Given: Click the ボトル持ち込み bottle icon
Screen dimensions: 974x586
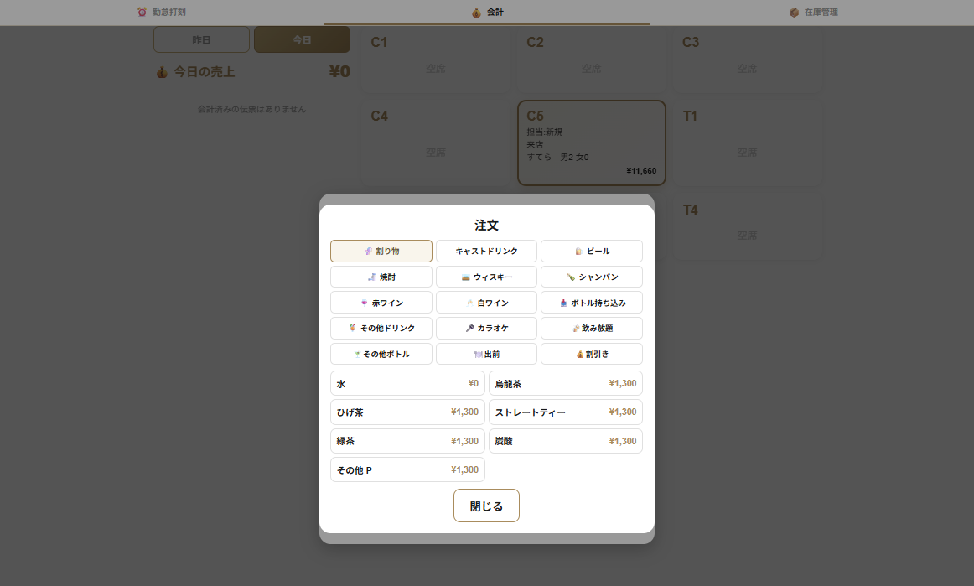Looking at the screenshot, I should 562,303.
